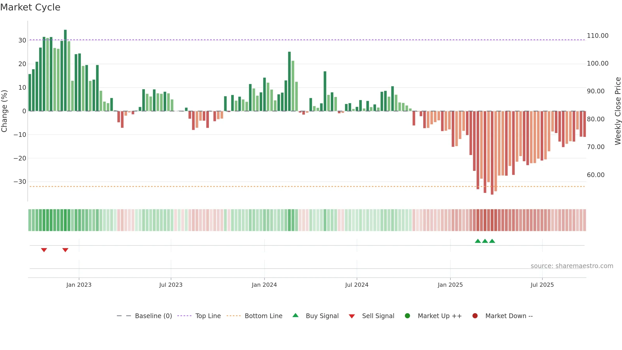Click the Jan 2024 axis label
The width and height of the screenshot is (622, 350).
point(264,285)
